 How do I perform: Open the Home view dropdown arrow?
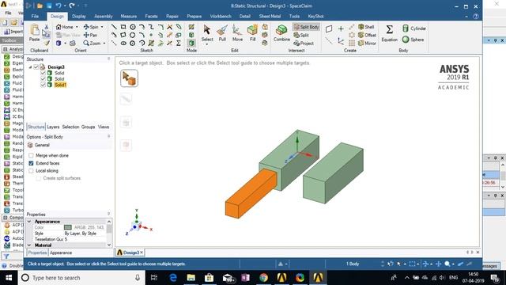click(x=77, y=27)
